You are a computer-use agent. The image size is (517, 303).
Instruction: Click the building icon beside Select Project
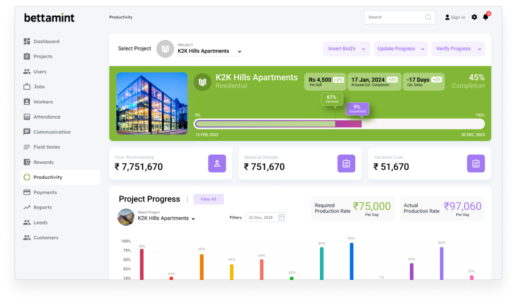[165, 49]
